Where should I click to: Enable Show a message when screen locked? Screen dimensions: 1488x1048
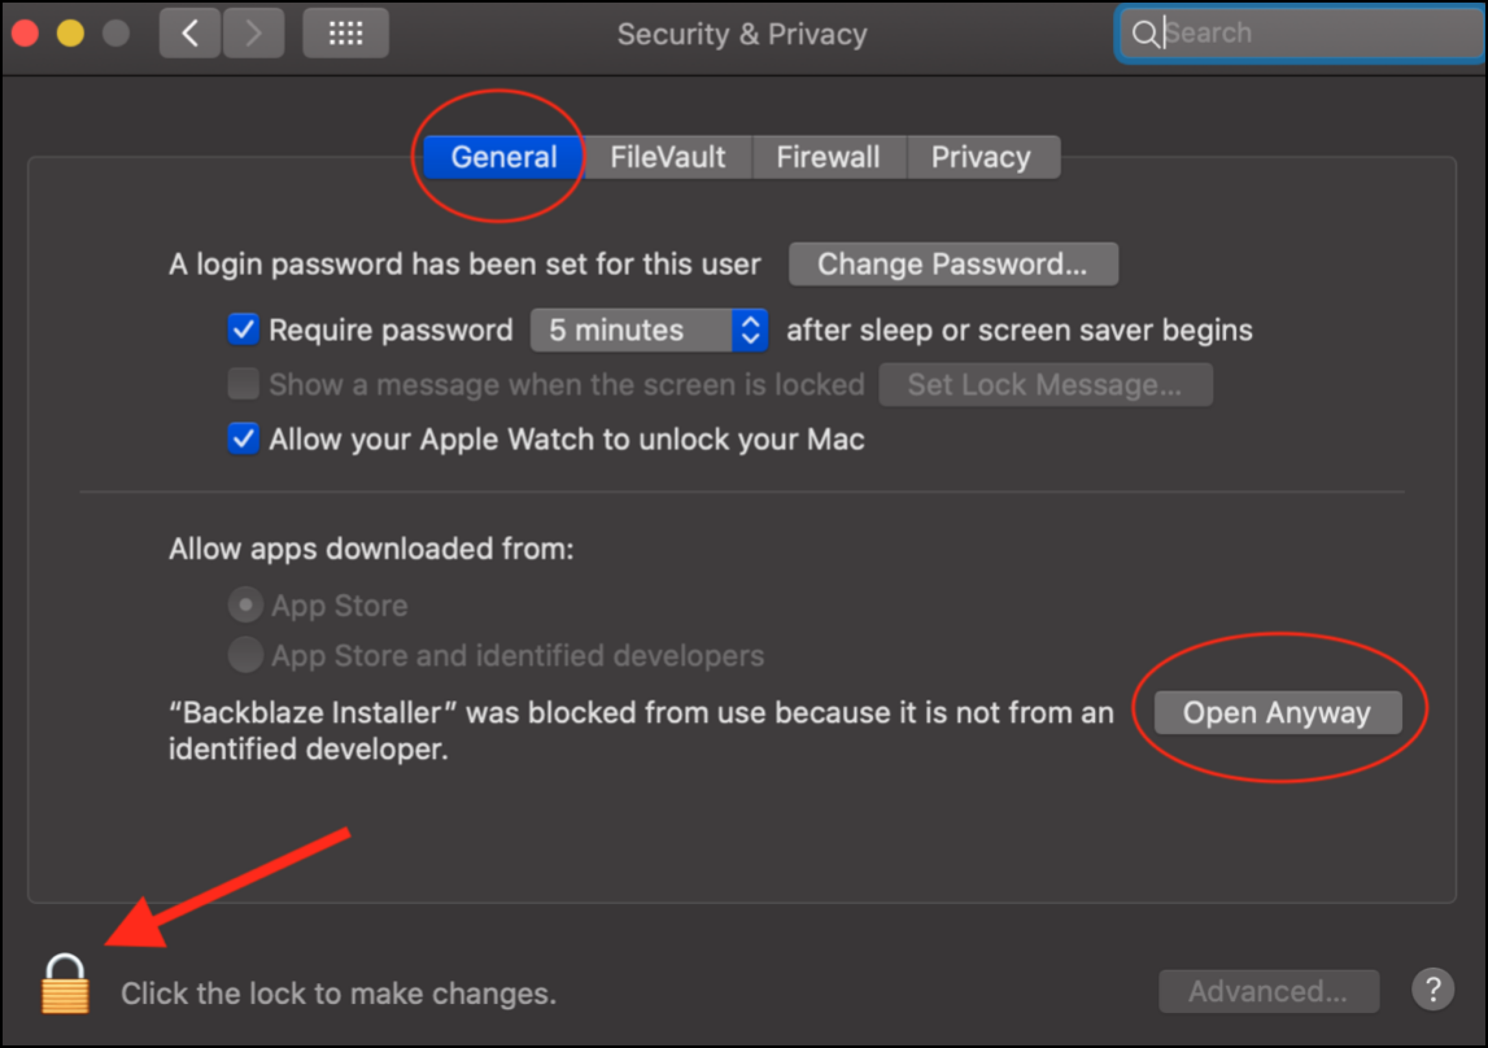tap(243, 384)
